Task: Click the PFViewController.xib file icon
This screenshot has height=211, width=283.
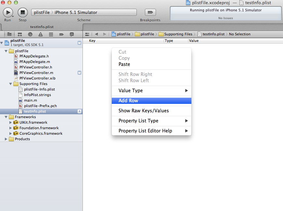Action: pos(16,78)
